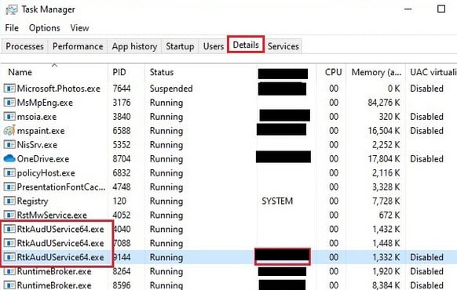Click icon of RuntimeBroker.exe with PID 8264
Image resolution: width=457 pixels, height=290 pixels.
pos(9,271)
